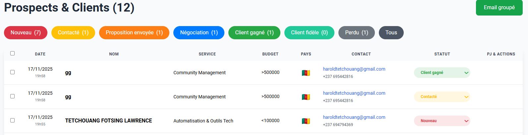Select the Client fidèle (0) filter
This screenshot has height=135, width=528.
pos(309,33)
